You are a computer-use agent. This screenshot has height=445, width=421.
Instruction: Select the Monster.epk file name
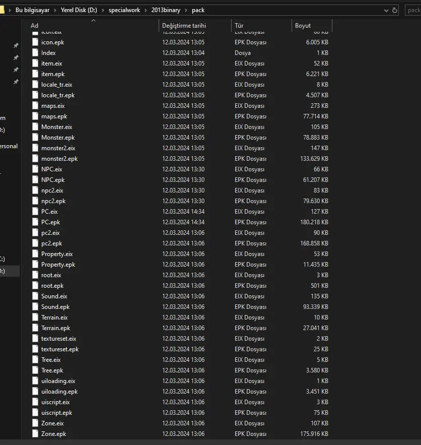(58, 138)
